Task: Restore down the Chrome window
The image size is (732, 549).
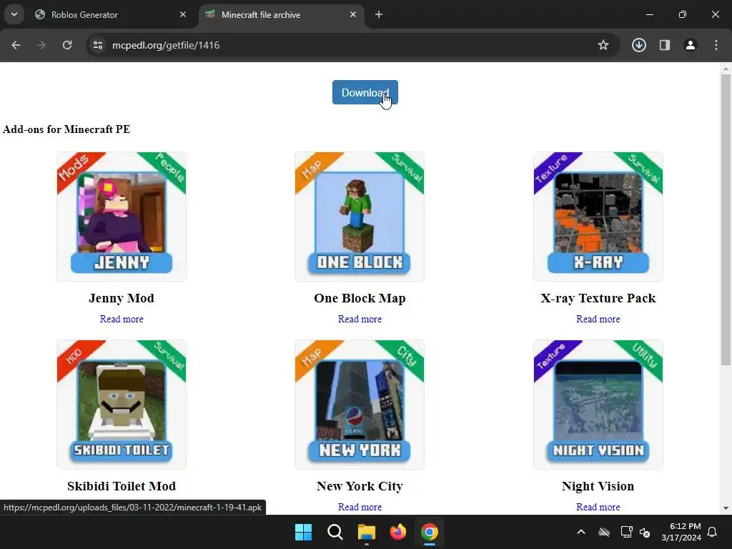Action: (683, 14)
